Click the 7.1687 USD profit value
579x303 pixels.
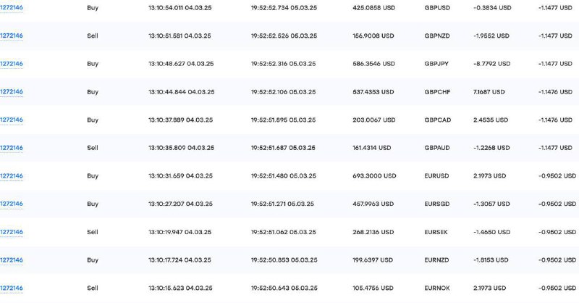coord(489,92)
